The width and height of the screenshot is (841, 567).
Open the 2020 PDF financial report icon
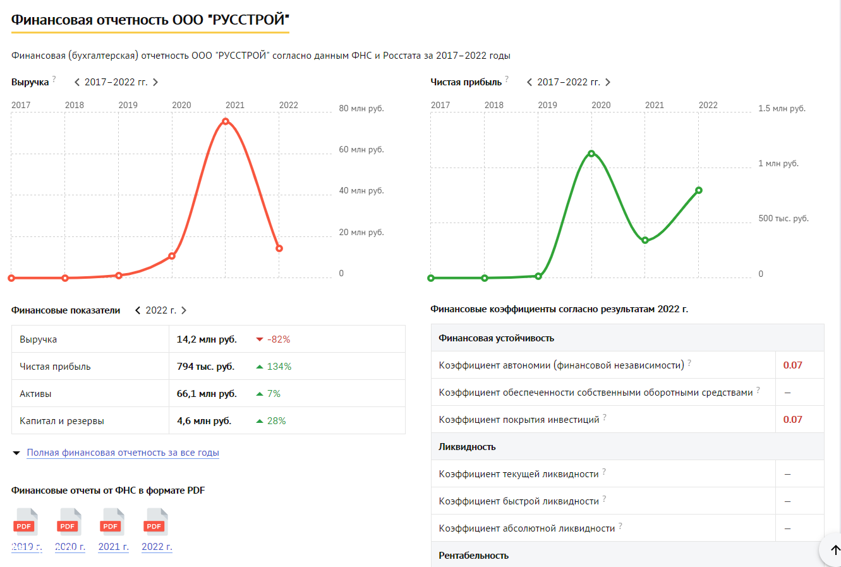point(70,522)
